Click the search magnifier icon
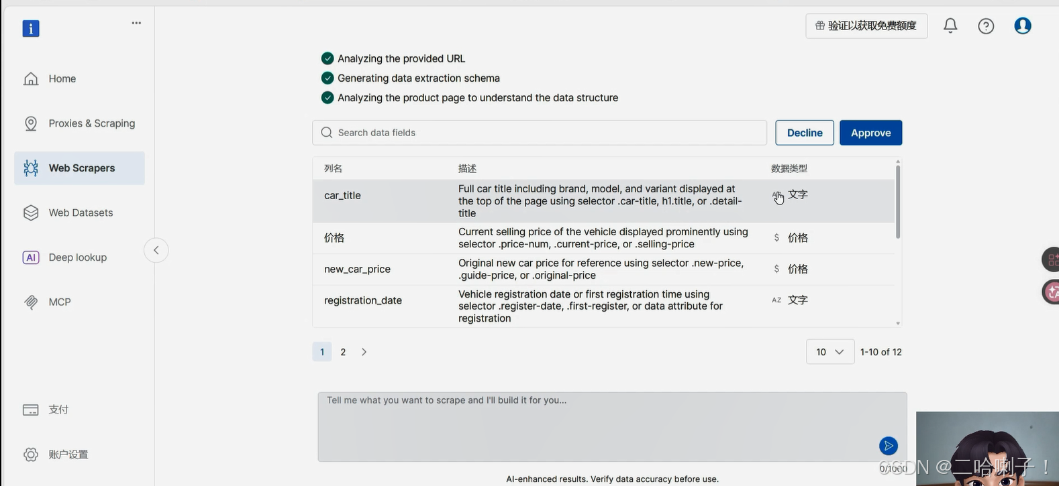The height and width of the screenshot is (486, 1059). (x=327, y=133)
